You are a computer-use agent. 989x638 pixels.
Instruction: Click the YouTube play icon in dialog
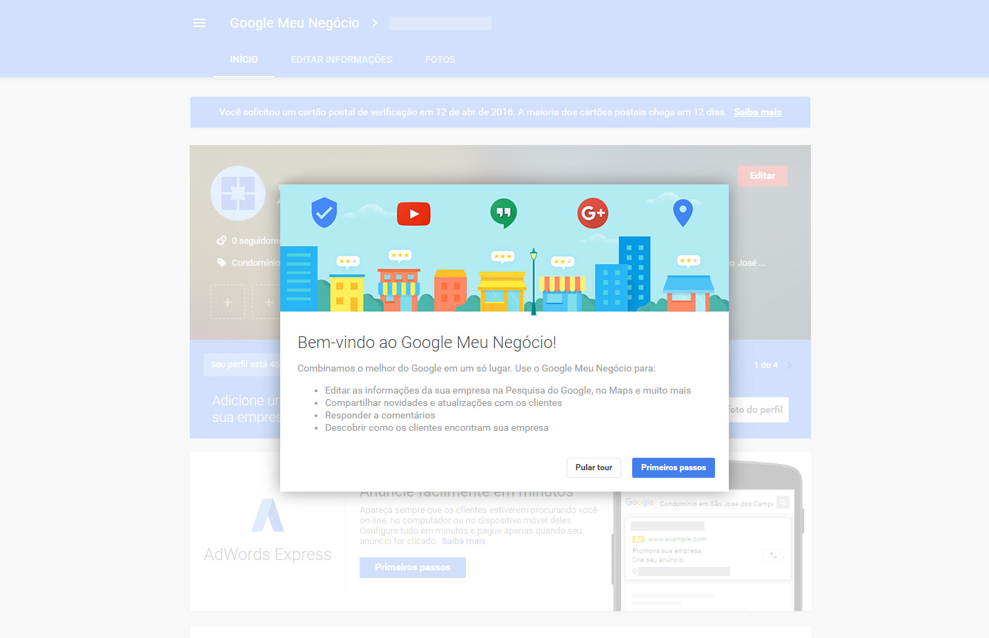(x=414, y=214)
